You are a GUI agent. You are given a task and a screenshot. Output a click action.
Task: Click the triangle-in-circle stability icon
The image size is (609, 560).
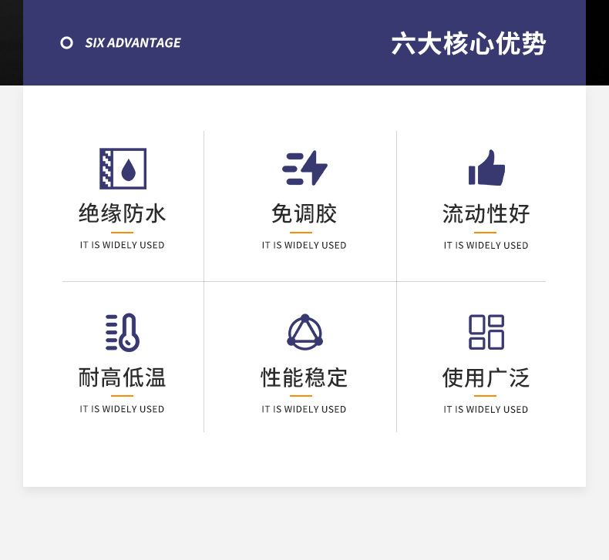304,332
